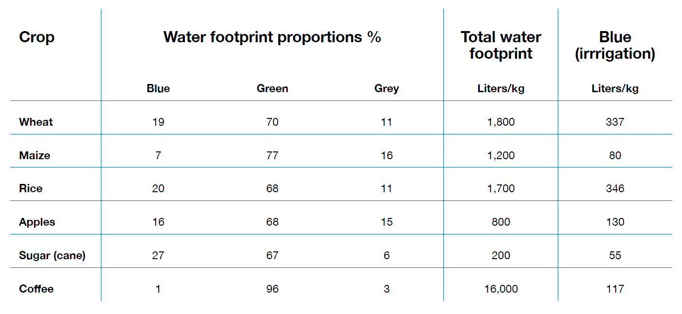
Task: Select Wheat's total footprint value 1,800
Action: [501, 122]
